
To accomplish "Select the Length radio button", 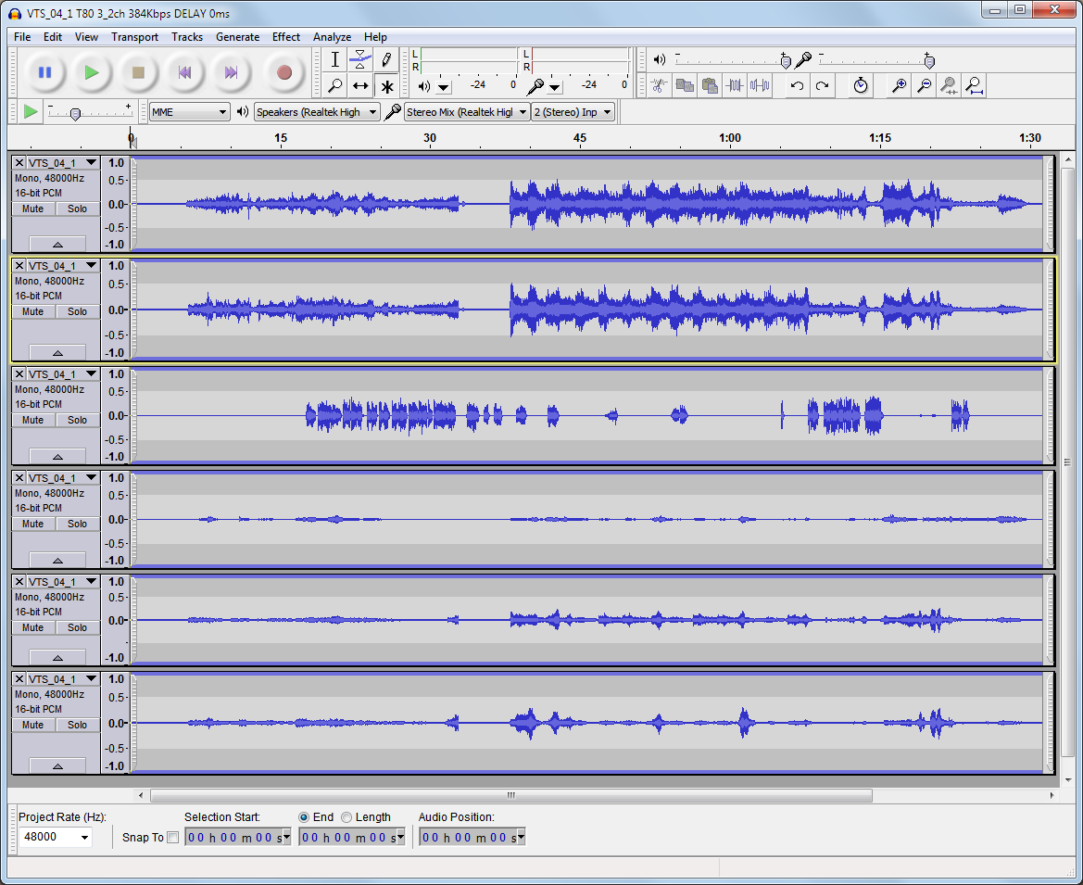I will [346, 817].
